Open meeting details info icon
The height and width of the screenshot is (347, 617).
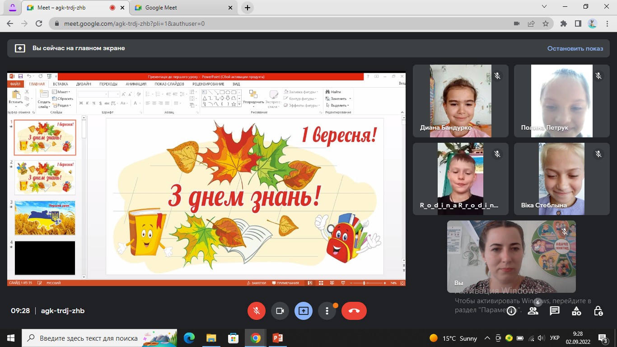[511, 311]
